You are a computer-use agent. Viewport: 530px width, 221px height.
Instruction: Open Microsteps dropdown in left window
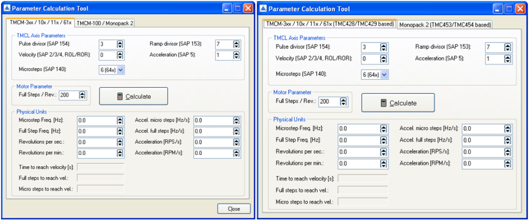tap(121, 70)
